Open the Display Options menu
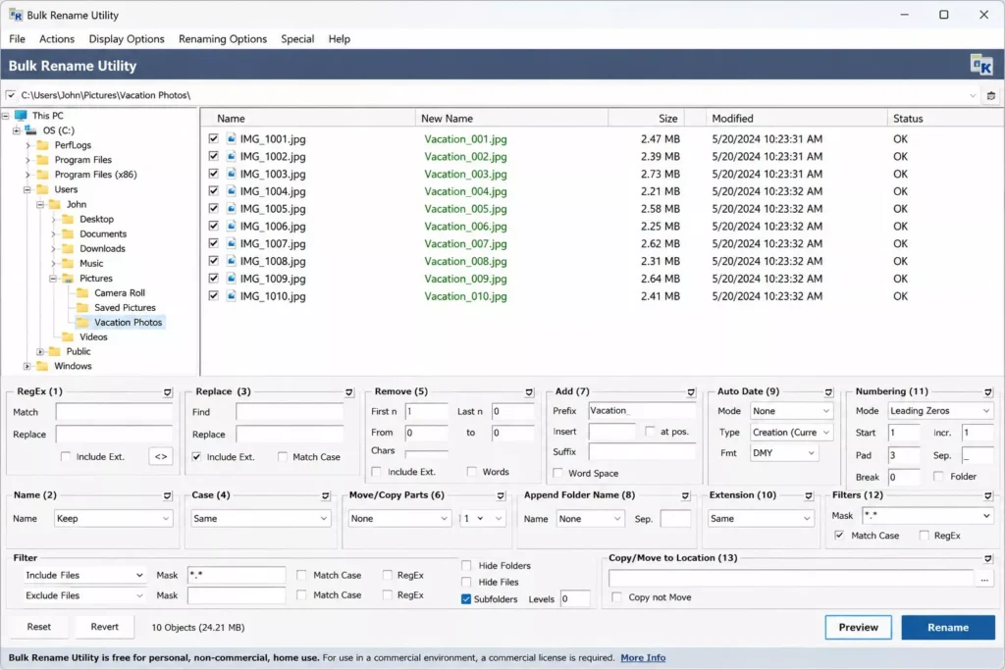This screenshot has height=670, width=1005. coord(127,39)
